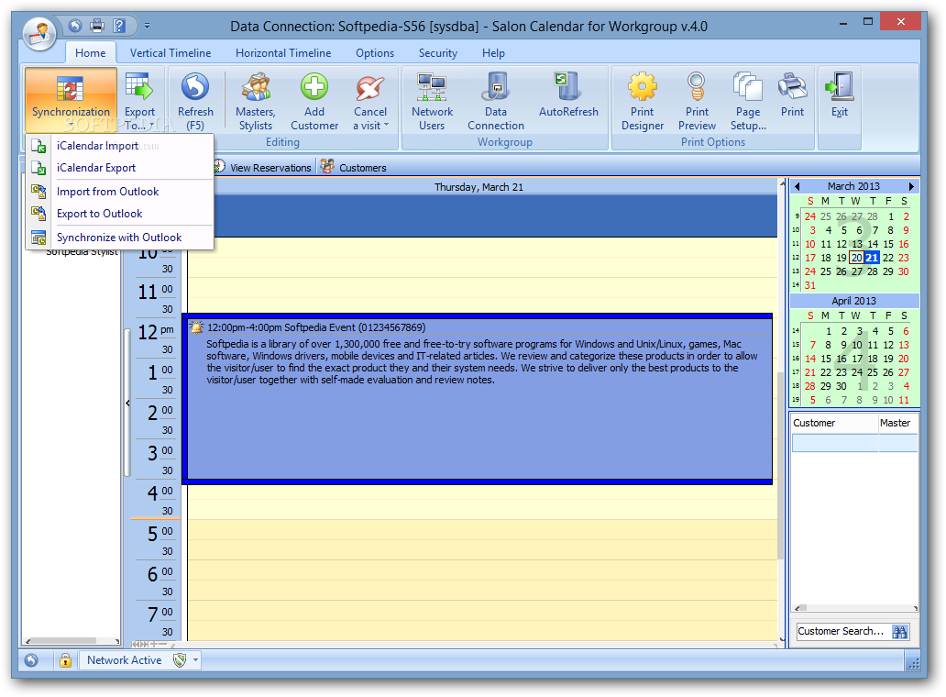Open Page Setup
The image size is (946, 697).
(748, 100)
